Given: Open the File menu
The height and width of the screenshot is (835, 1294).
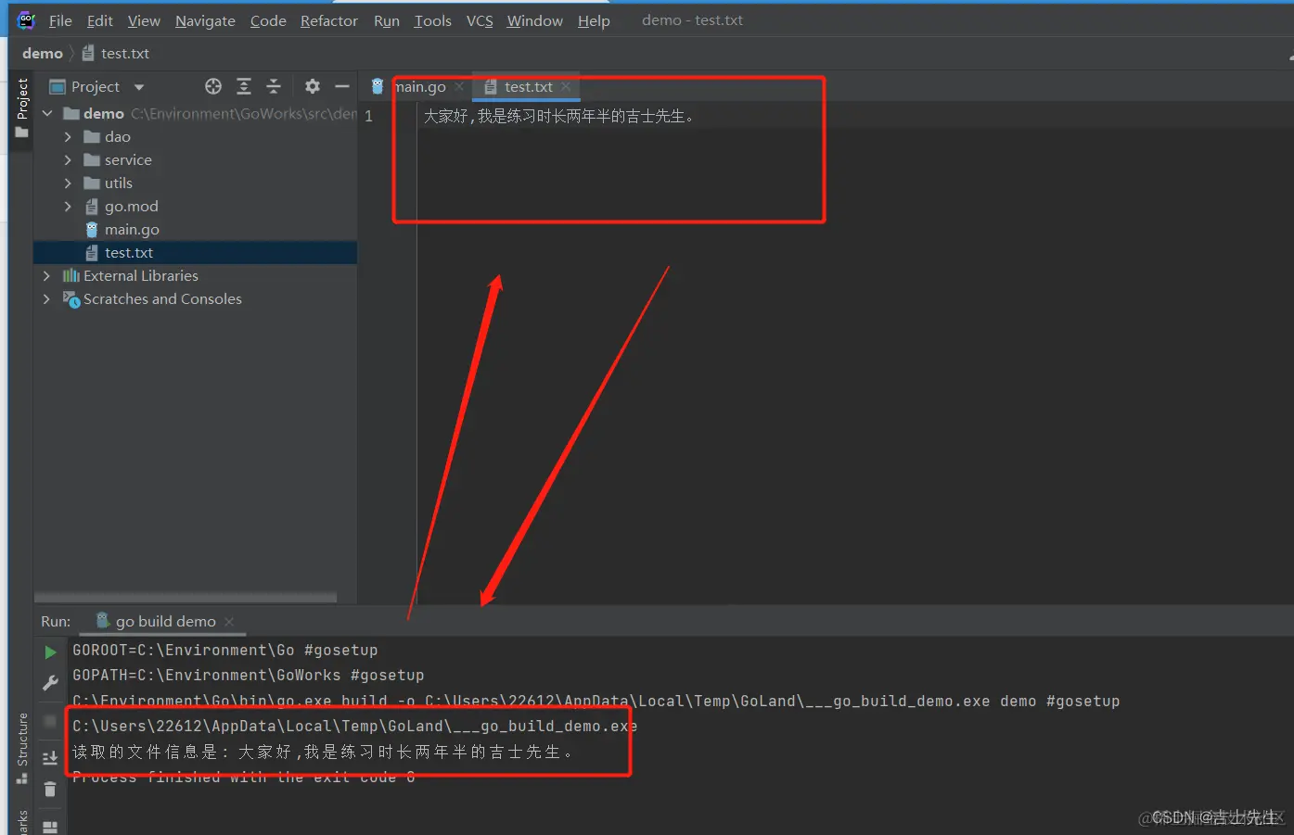Looking at the screenshot, I should pos(60,20).
